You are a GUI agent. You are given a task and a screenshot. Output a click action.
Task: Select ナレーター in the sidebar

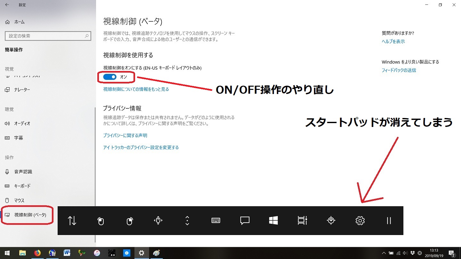(x=22, y=90)
